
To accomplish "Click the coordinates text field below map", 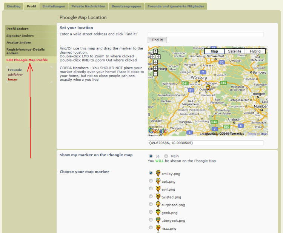I will click(x=205, y=143).
